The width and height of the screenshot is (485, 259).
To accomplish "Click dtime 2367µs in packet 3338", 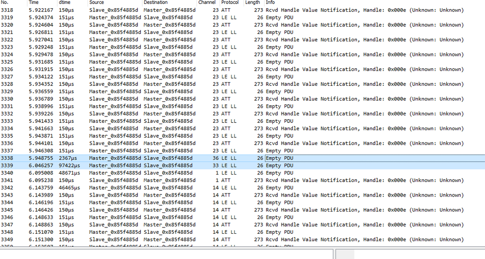I will [x=68, y=159].
